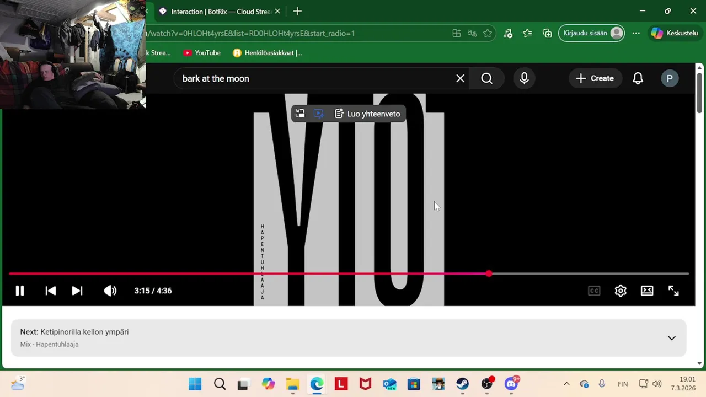706x397 pixels.
Task: Open the 'Henkilöasiakkaat' bookmark
Action: click(x=268, y=53)
